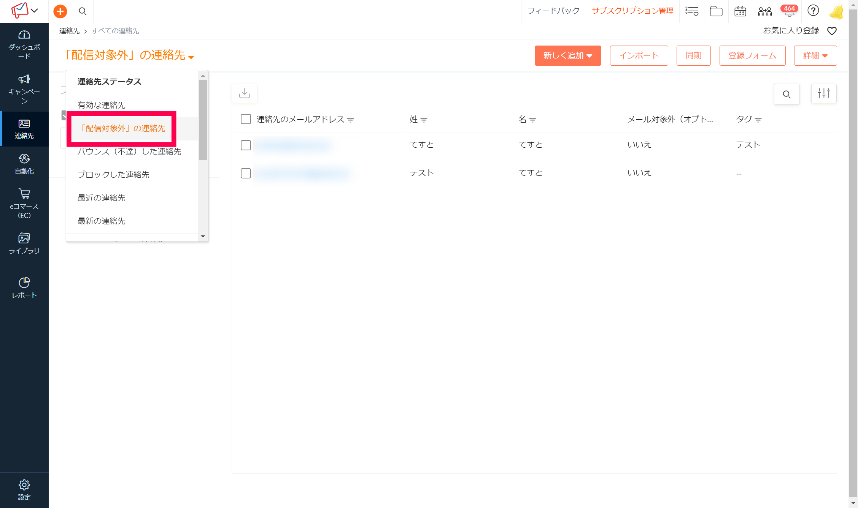Click the dropdown list scrollbar thumb
Viewport: 858px width, 508px height.
point(203,120)
